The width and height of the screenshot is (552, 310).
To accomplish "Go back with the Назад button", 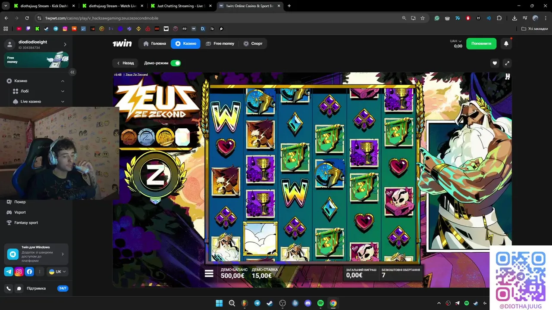I will 125,63.
